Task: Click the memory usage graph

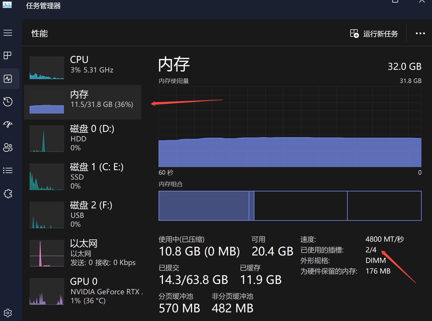Action: pyautogui.click(x=290, y=127)
